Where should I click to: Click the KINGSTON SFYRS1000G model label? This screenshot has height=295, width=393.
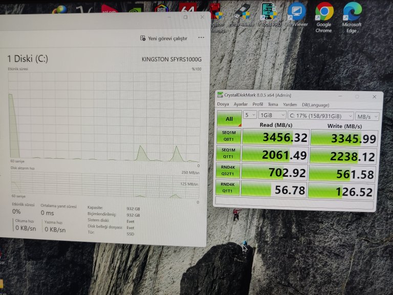tap(171, 59)
